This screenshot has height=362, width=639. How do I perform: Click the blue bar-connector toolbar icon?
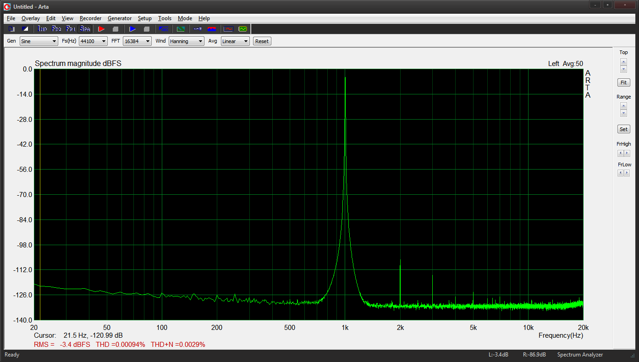click(198, 29)
